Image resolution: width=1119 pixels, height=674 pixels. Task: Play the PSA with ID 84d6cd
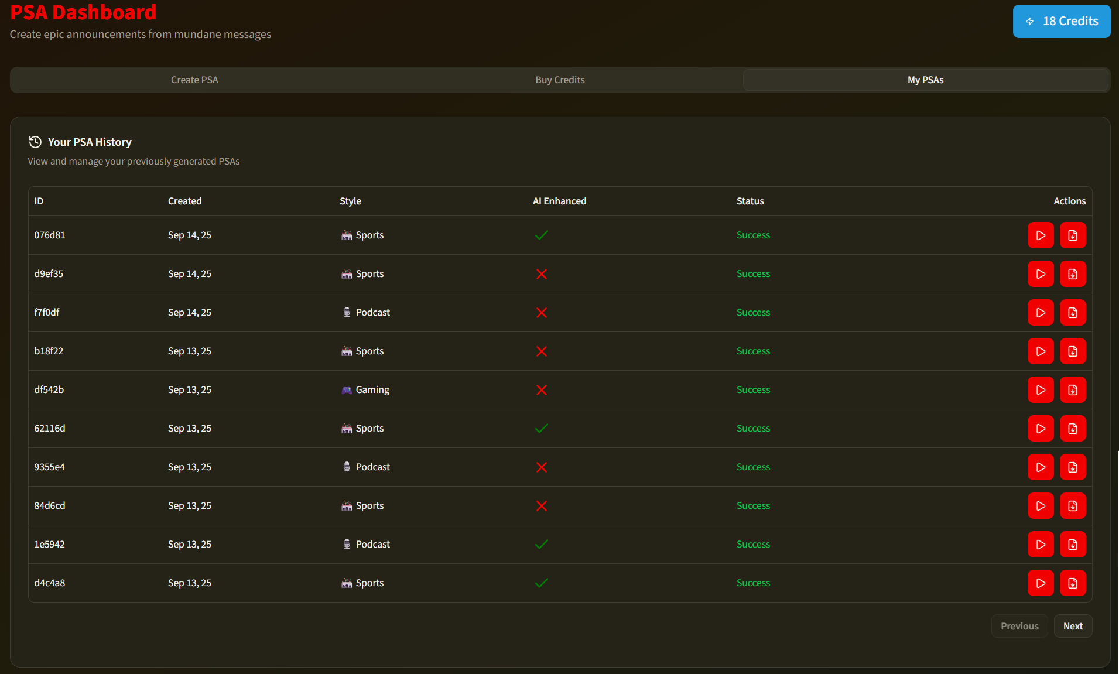pyautogui.click(x=1041, y=506)
